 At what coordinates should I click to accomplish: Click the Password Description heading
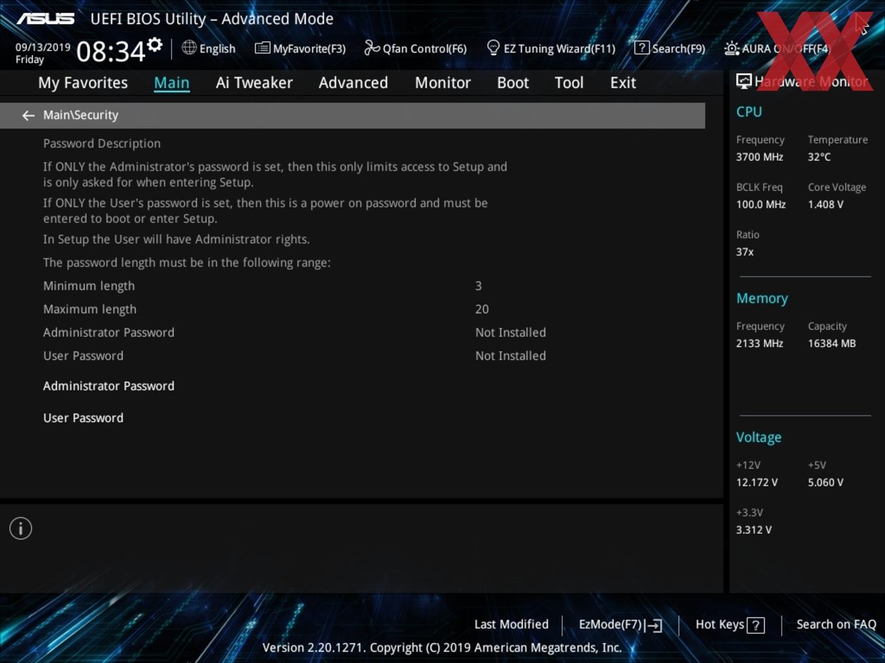tap(102, 144)
